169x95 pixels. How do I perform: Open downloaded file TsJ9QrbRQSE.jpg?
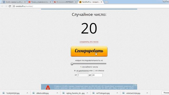13,93
